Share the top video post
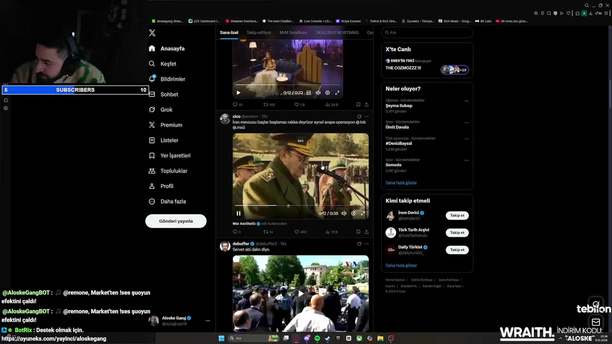This screenshot has width=612, height=344. click(367, 104)
